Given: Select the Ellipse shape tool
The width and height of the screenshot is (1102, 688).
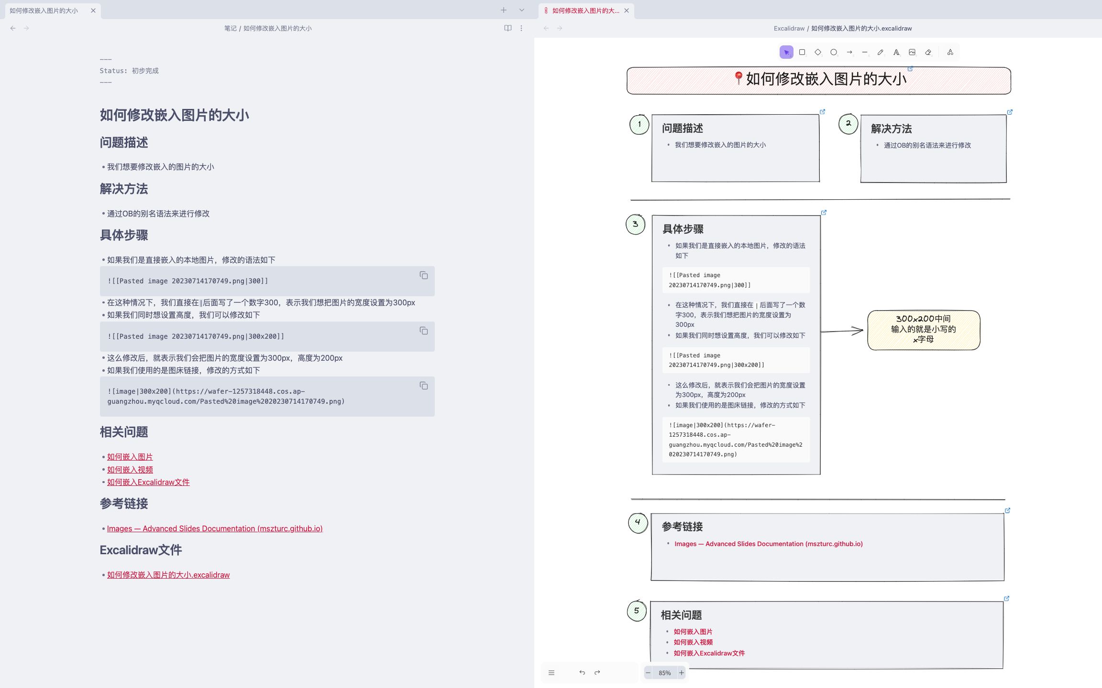Looking at the screenshot, I should tap(834, 52).
